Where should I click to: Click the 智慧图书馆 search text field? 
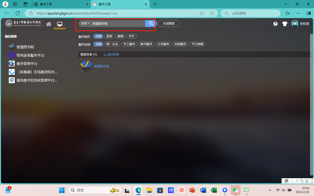[118, 24]
